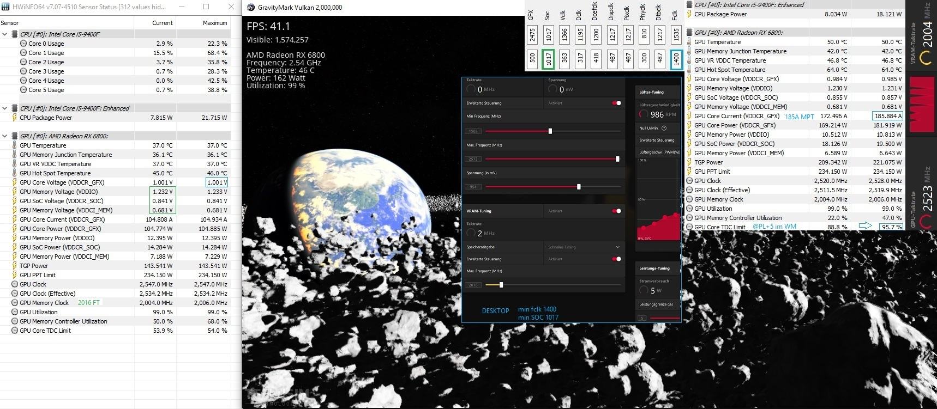Select the Core 2 Usage row
This screenshot has width=937, height=409.
tap(115, 62)
